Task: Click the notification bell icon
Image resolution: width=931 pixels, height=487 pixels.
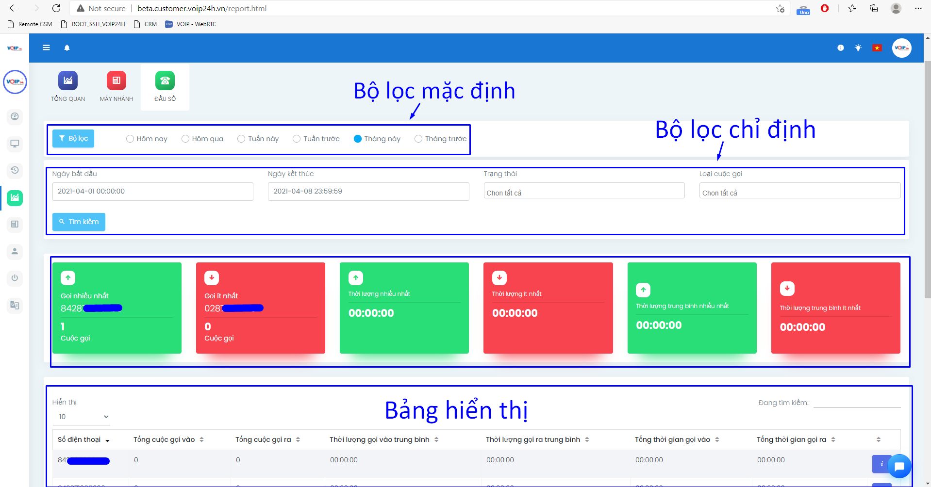Action: [67, 48]
